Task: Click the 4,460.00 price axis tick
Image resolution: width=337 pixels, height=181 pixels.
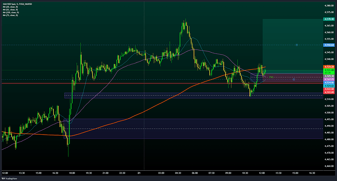Action: [x=329, y=166]
